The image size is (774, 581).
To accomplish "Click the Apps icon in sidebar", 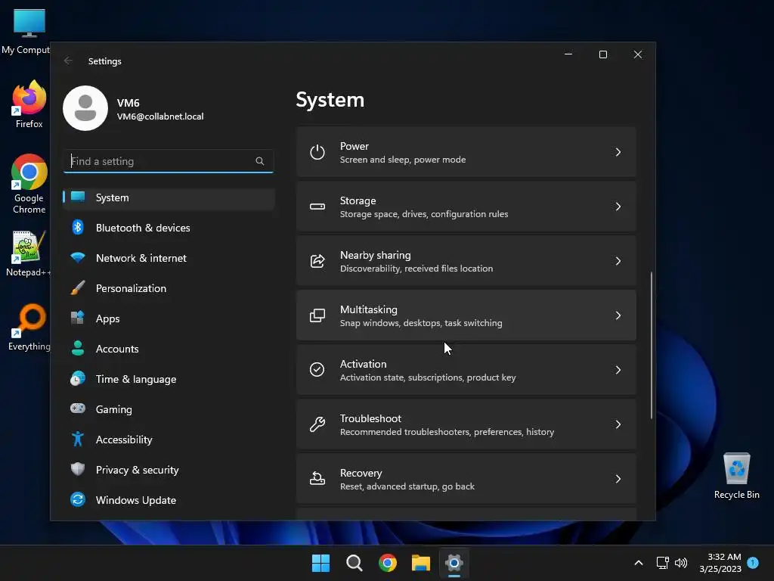I will click(x=78, y=318).
